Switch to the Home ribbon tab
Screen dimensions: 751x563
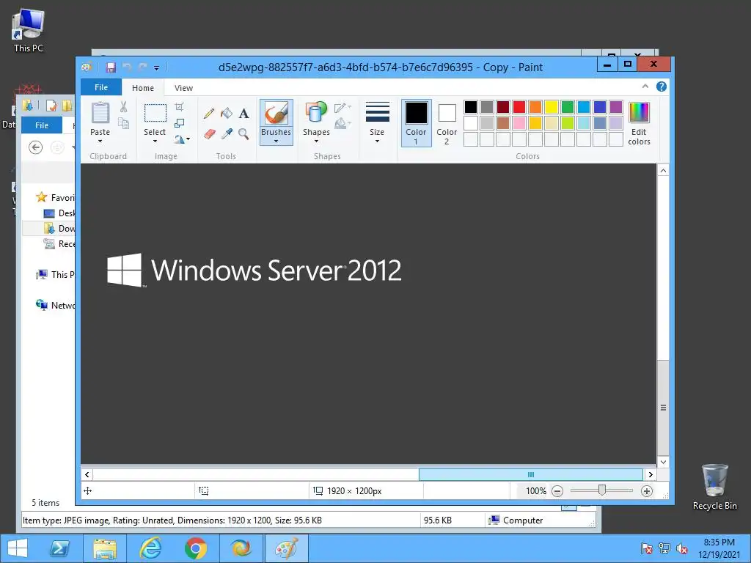[x=143, y=88]
